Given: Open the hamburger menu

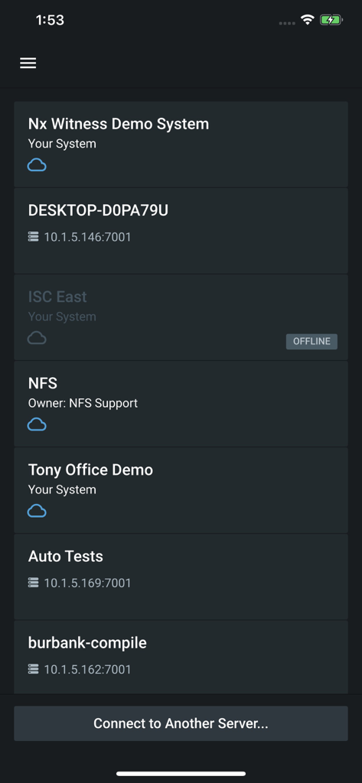Looking at the screenshot, I should coord(28,63).
